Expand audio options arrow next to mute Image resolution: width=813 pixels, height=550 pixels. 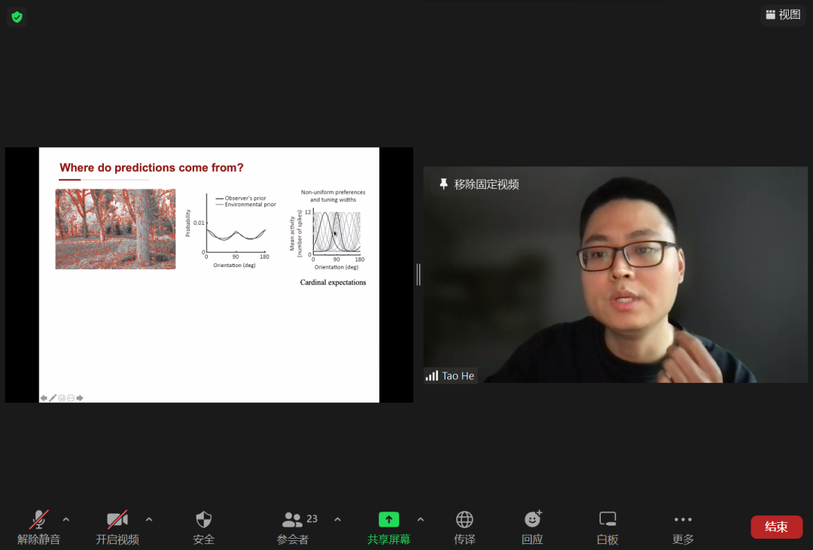(x=66, y=519)
